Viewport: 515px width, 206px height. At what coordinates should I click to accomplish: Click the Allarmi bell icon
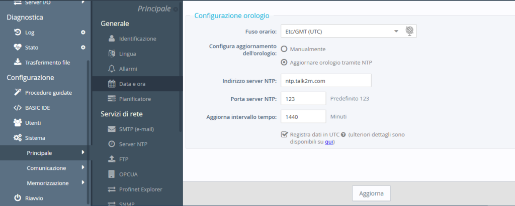112,69
